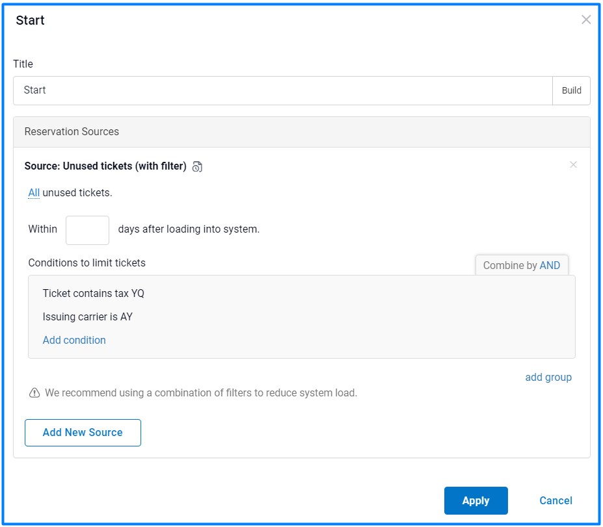The image size is (603, 527).
Task: Open the All unused tickets selector
Action: [x=34, y=193]
